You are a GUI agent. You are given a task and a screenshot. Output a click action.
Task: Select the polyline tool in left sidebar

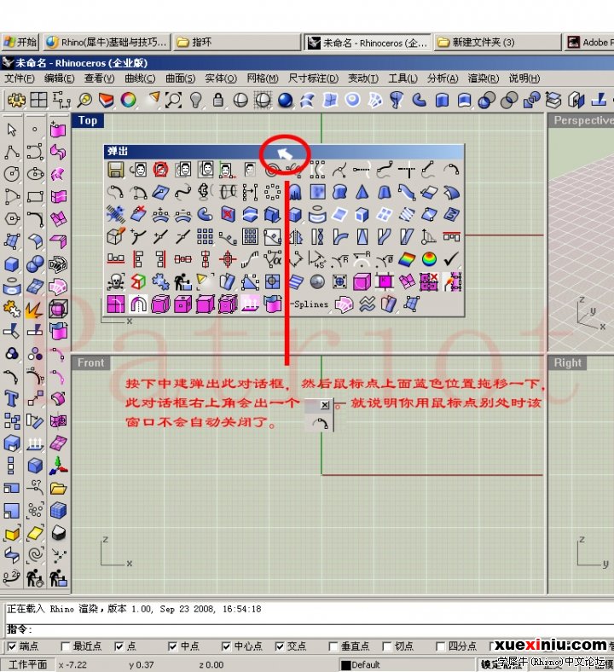click(12, 152)
